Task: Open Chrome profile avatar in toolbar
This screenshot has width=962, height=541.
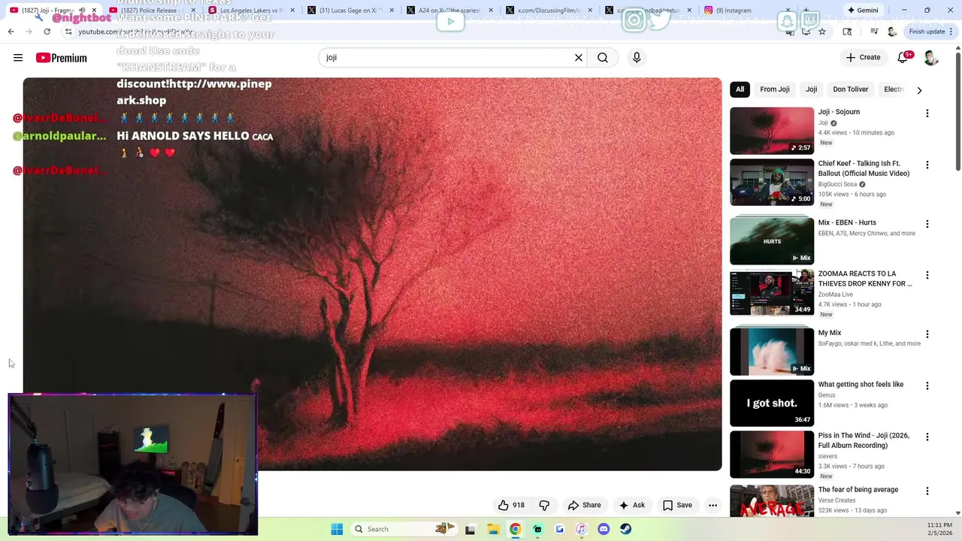Action: pyautogui.click(x=891, y=32)
